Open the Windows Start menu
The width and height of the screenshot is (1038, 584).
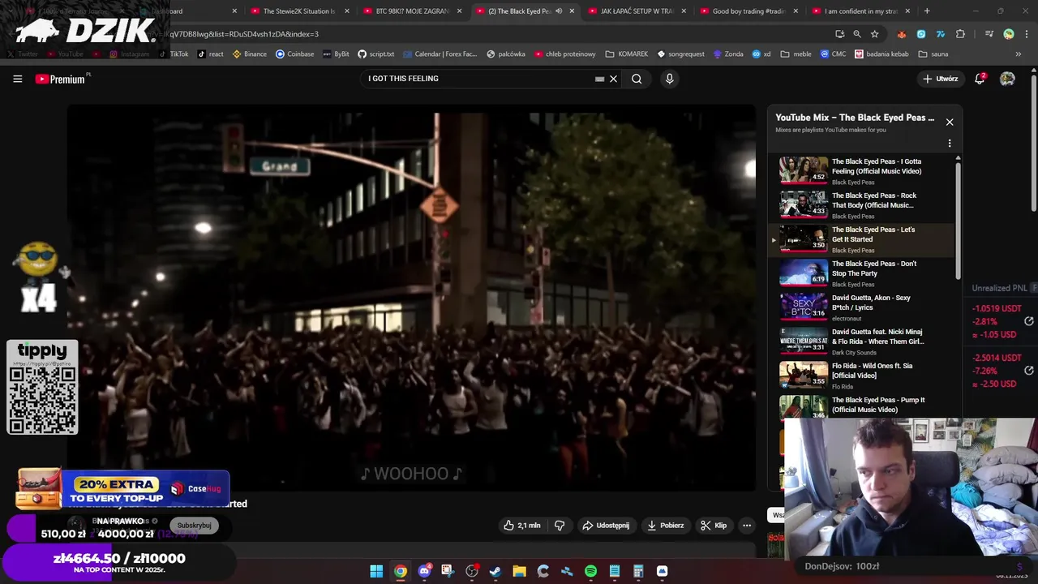tap(376, 571)
